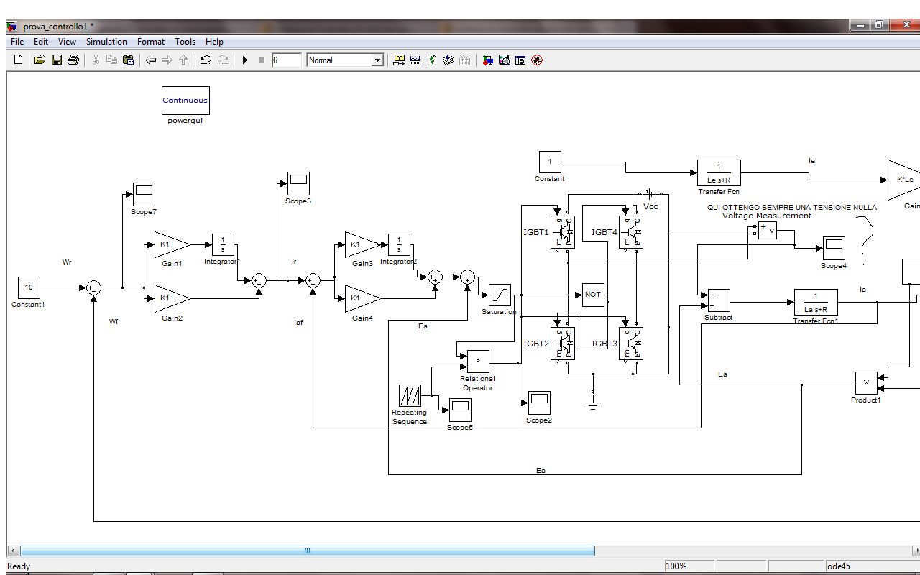
Task: Click the horizontal scrollbar thumb
Action: [307, 551]
